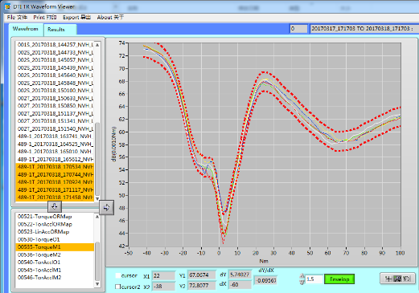
Task: Select 489-1T_20170318_165612 file entry
Action: coord(55,159)
